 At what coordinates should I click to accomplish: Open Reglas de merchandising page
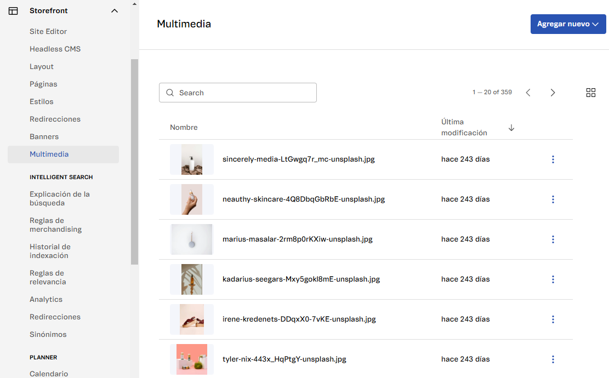pyautogui.click(x=55, y=225)
